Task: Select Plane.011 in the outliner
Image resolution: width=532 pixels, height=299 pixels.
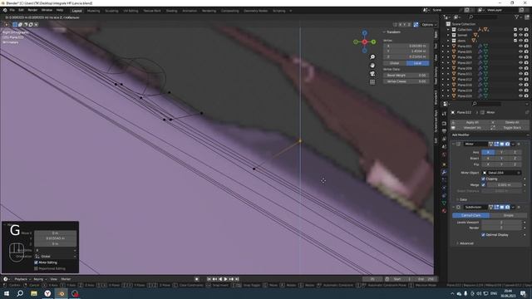Action: click(465, 74)
